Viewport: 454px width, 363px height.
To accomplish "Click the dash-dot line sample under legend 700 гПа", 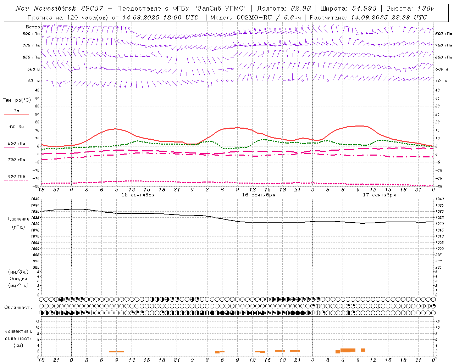I will (x=16, y=164).
